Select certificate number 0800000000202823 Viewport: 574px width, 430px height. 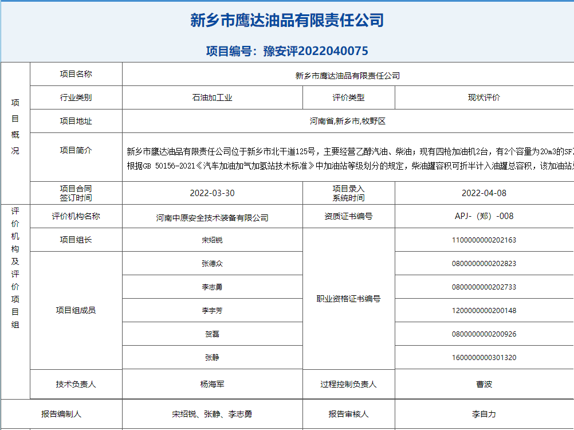(x=484, y=263)
